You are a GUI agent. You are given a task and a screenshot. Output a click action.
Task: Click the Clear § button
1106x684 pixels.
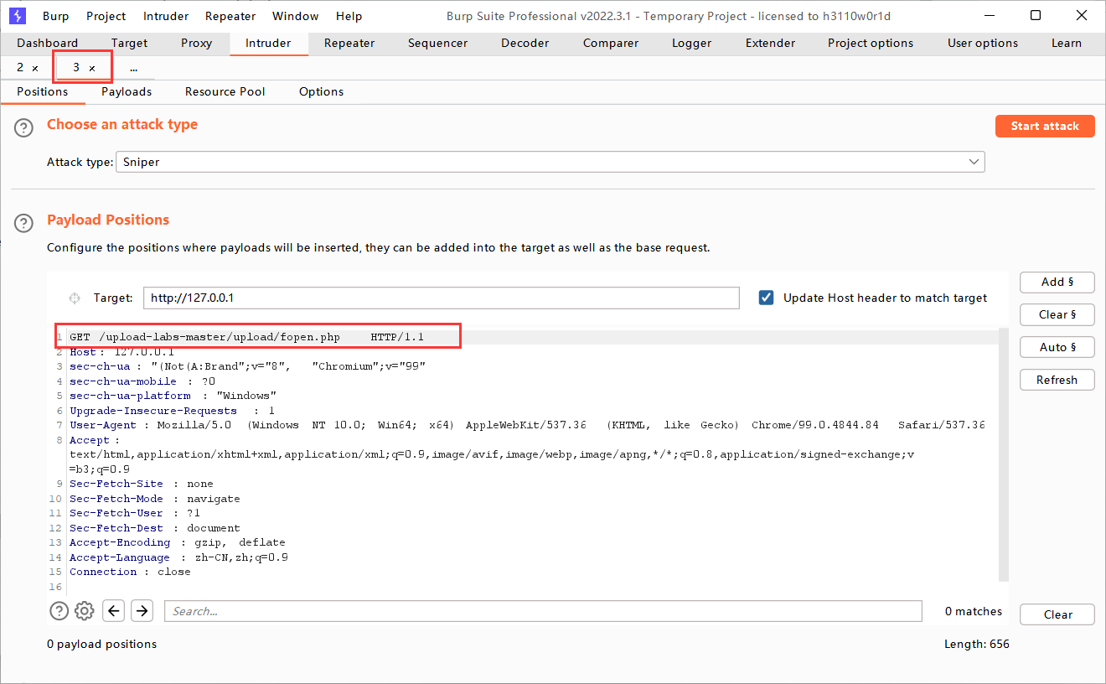[1057, 315]
